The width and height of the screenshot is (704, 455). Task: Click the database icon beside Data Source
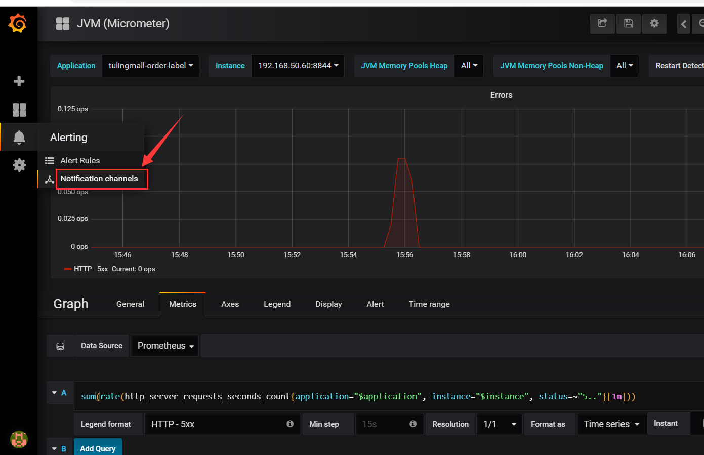click(60, 346)
